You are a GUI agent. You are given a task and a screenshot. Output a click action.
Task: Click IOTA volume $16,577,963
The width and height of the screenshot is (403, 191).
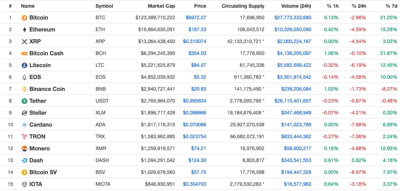(298, 184)
